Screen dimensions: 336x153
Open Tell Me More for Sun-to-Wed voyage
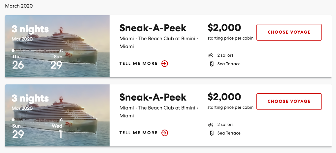click(x=139, y=133)
